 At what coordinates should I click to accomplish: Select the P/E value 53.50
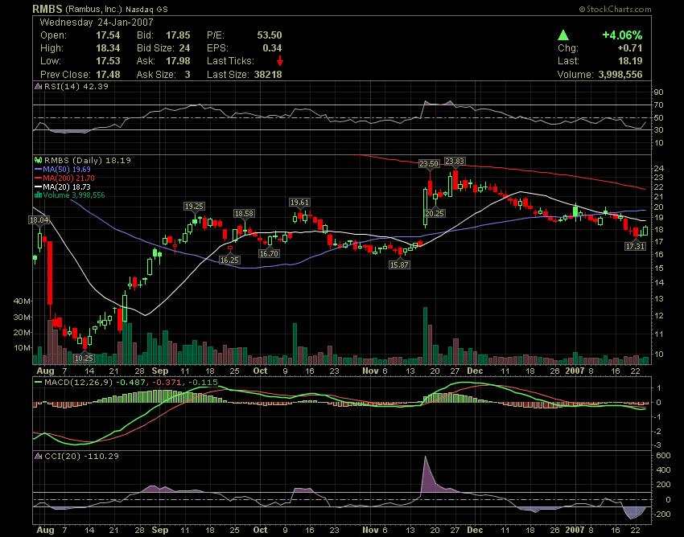[269, 35]
